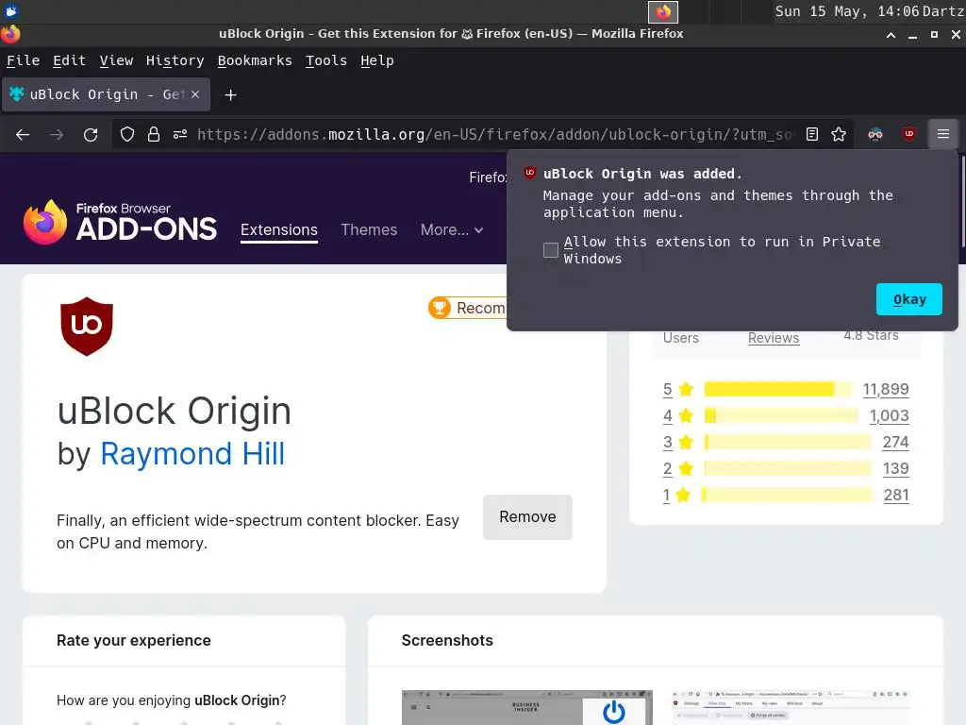Go to the Themes section

tap(369, 230)
